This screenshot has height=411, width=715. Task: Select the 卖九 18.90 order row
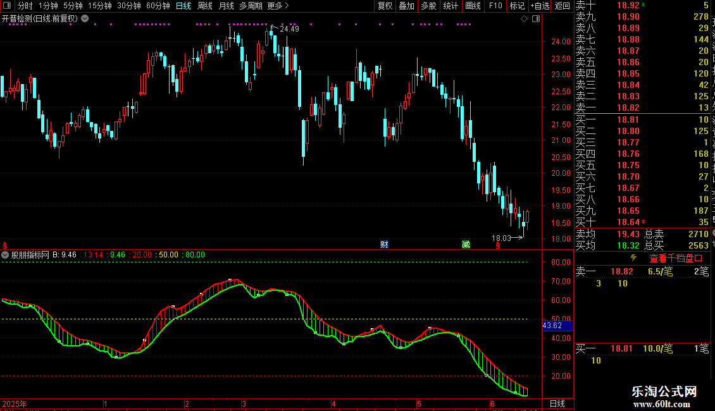tap(642, 16)
